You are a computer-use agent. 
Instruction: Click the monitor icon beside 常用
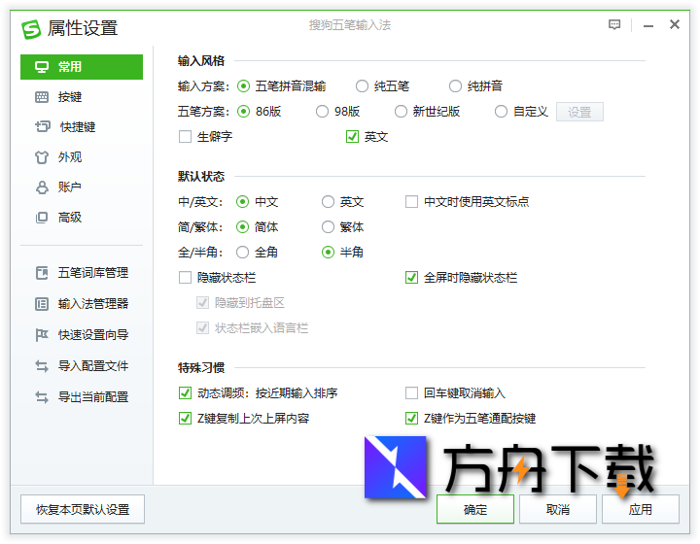(42, 67)
